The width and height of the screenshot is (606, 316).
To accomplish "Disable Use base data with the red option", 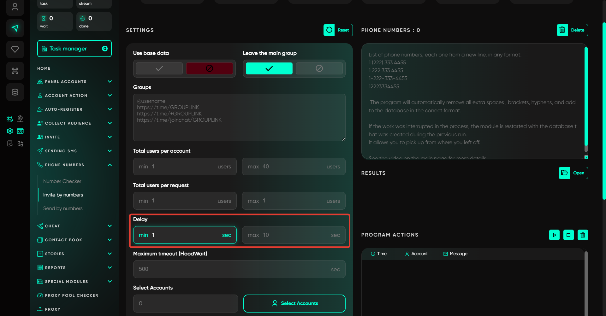I will point(209,68).
